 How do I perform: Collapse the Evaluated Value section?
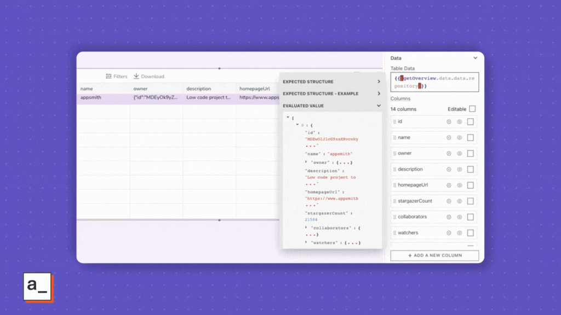coord(379,106)
